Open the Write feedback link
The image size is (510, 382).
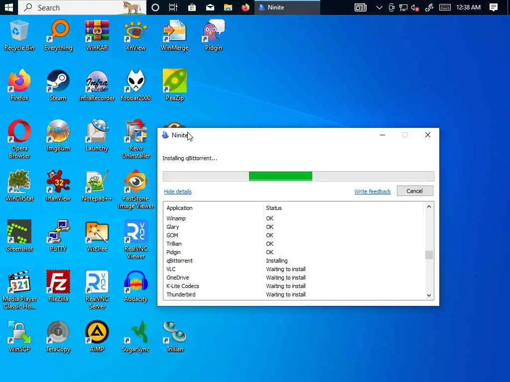373,191
